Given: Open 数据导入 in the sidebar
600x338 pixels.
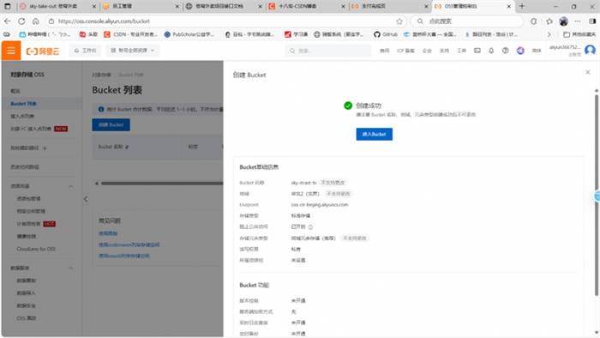Looking at the screenshot, I should point(26,293).
